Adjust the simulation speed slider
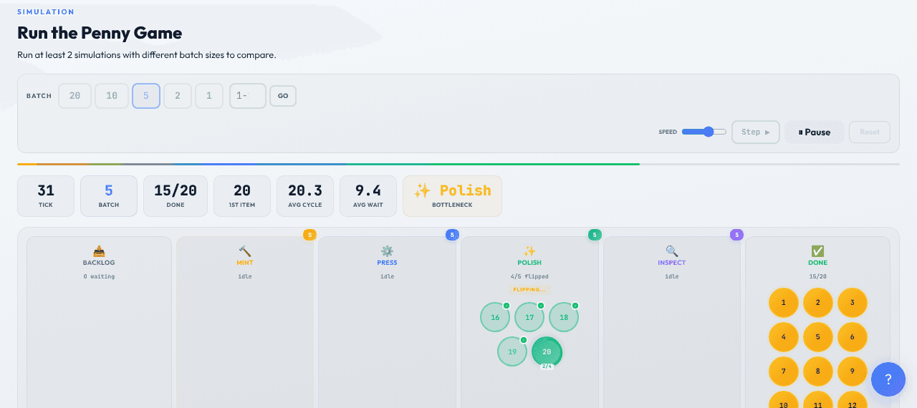This screenshot has height=408, width=917. tap(704, 132)
